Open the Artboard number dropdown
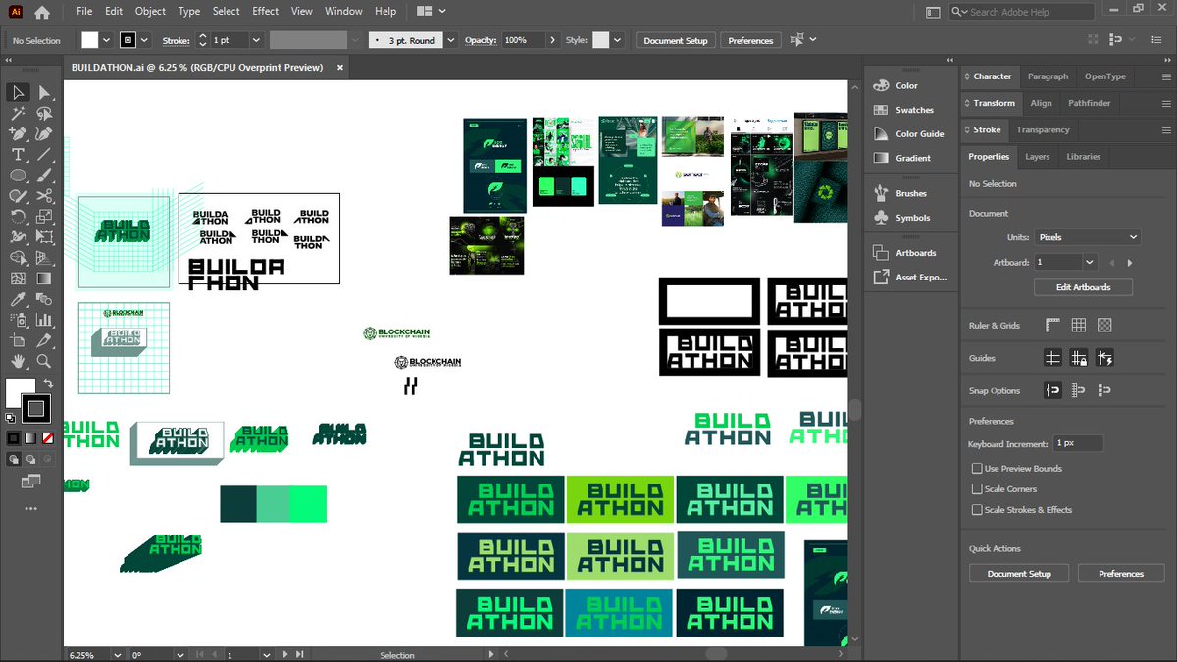Image resolution: width=1177 pixels, height=662 pixels. click(1090, 263)
